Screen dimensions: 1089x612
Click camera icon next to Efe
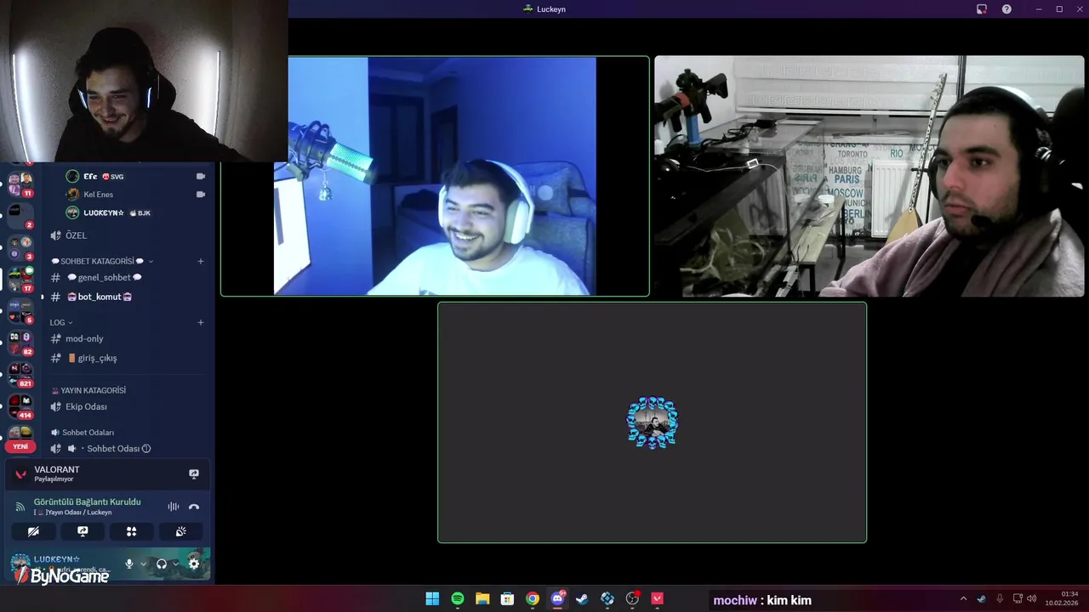click(201, 176)
